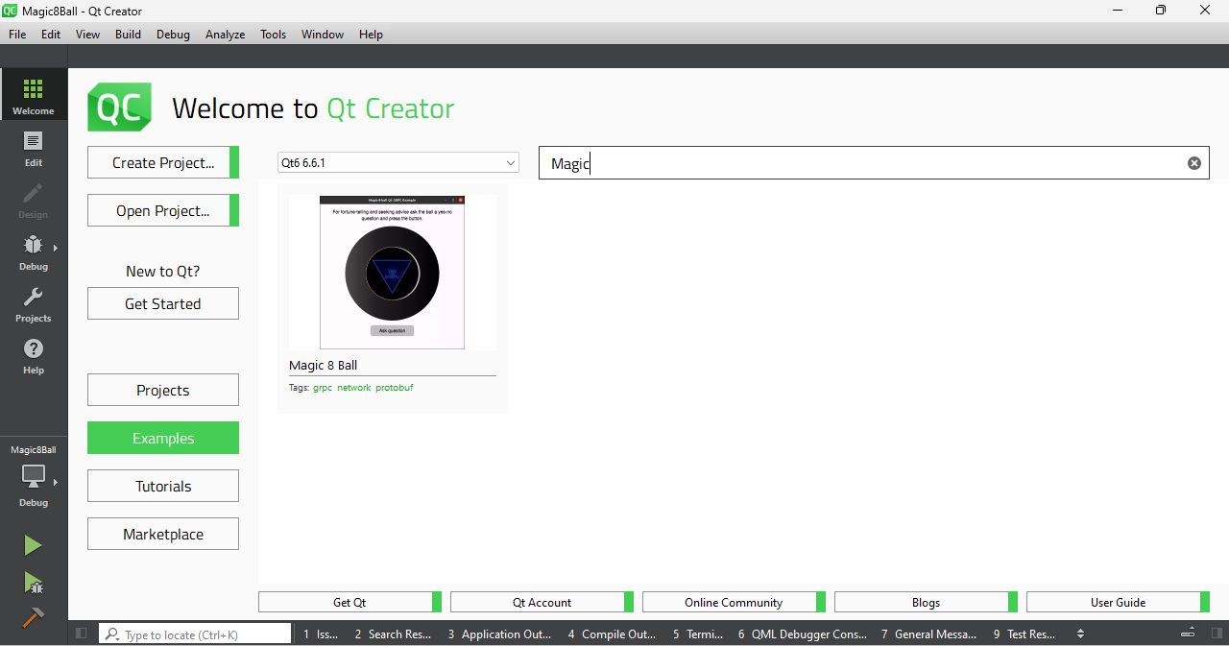This screenshot has width=1229, height=646.
Task: Click the output pane expand arrows
Action: pyautogui.click(x=1080, y=634)
